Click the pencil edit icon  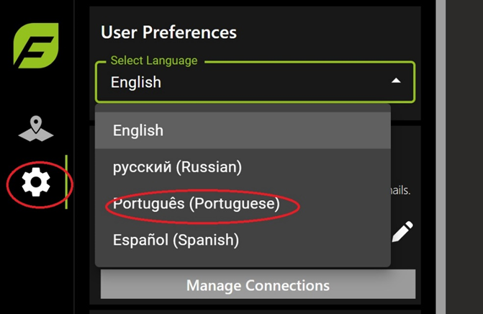click(x=402, y=231)
